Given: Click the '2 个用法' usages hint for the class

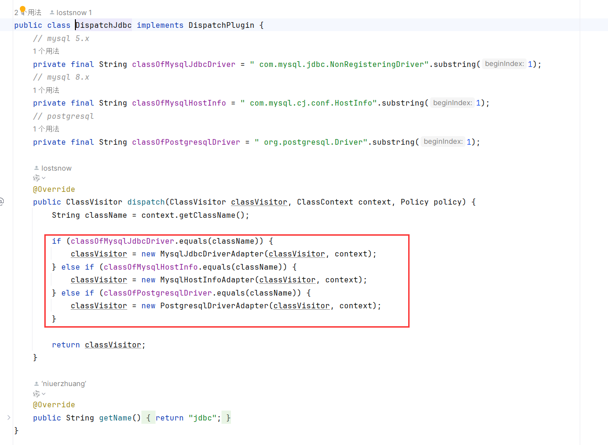Looking at the screenshot, I should coord(28,13).
